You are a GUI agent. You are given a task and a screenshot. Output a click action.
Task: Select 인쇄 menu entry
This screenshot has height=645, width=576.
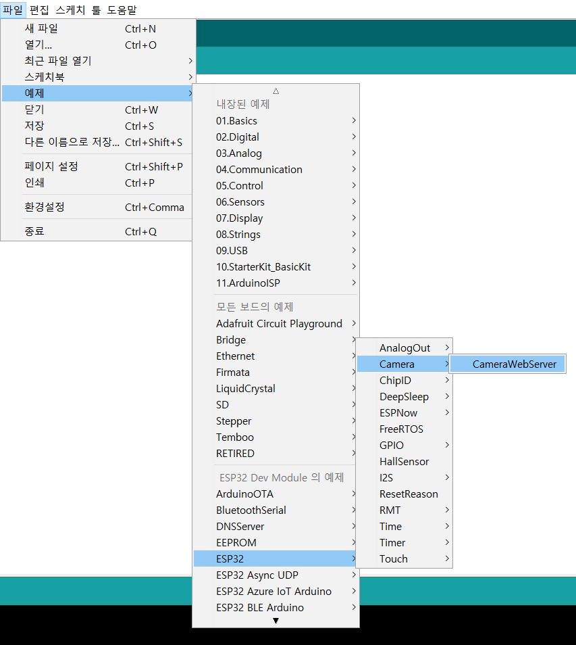click(97, 183)
